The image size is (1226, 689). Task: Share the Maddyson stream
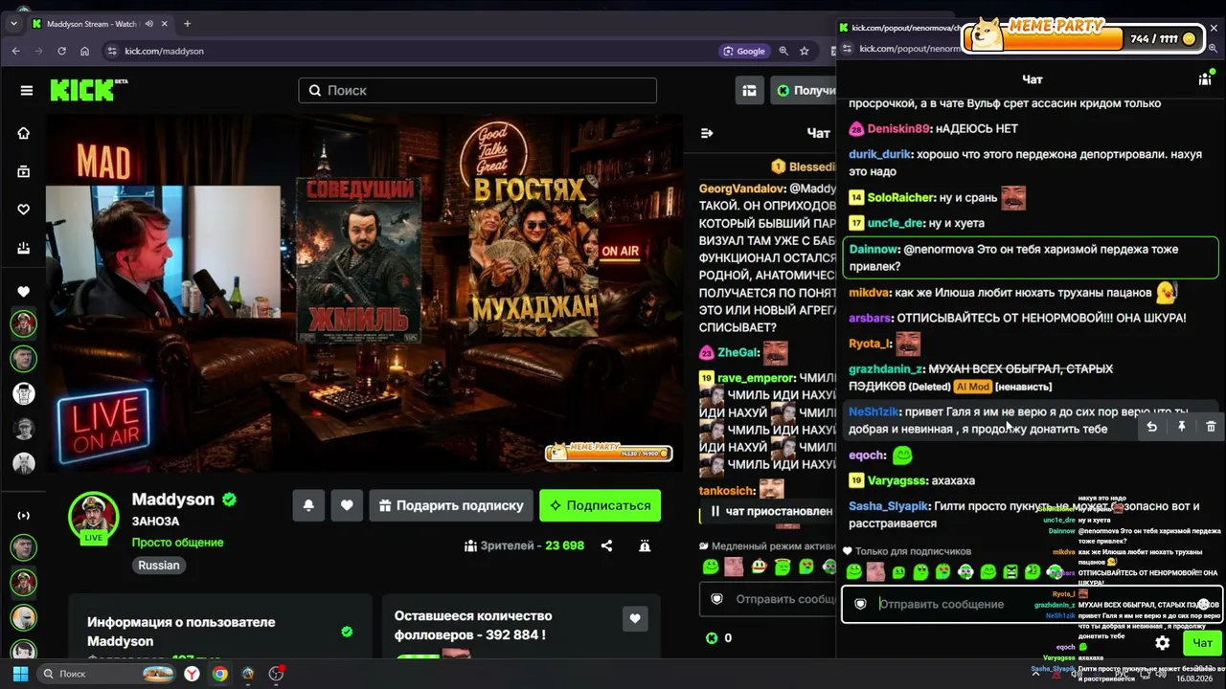(x=606, y=545)
